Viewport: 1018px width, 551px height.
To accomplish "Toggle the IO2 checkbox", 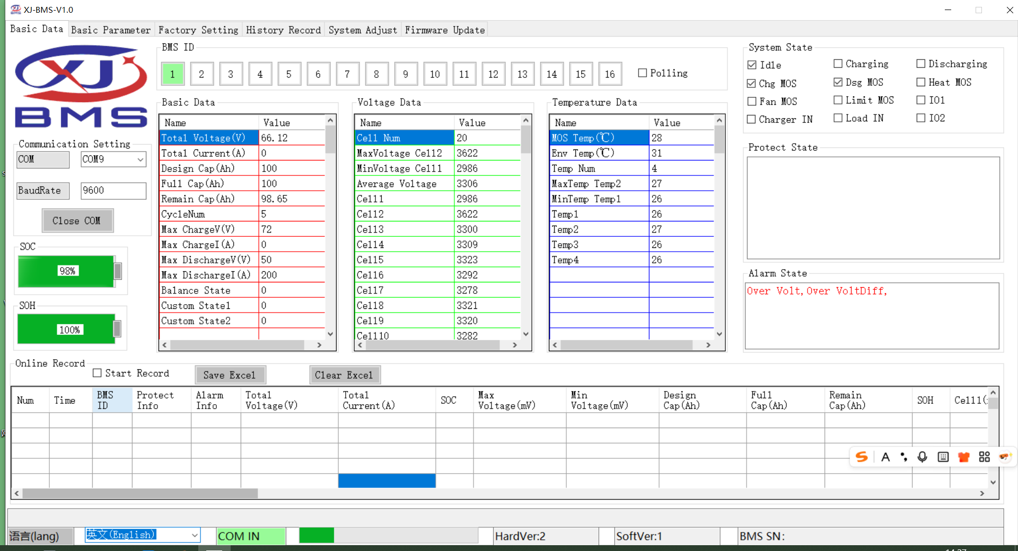I will (921, 118).
